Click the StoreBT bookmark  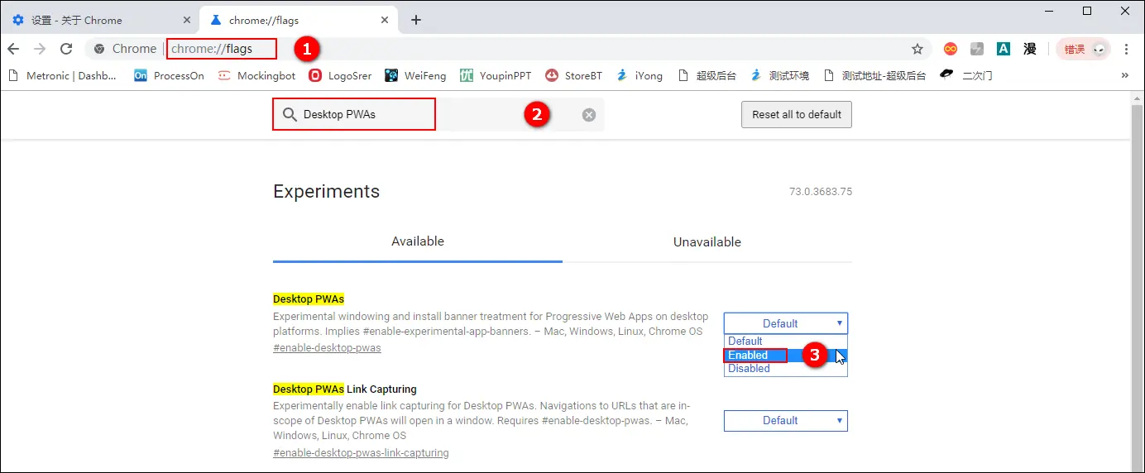pyautogui.click(x=573, y=75)
